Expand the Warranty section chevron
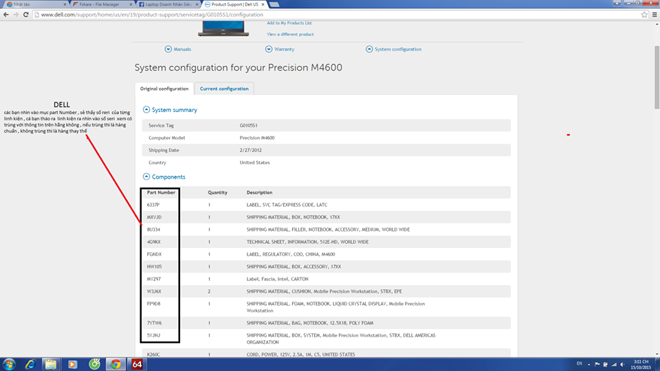This screenshot has height=371, width=660. point(269,49)
